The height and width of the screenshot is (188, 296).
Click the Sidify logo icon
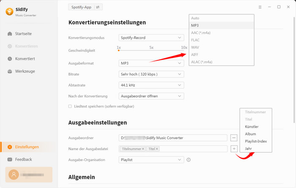tap(9, 11)
